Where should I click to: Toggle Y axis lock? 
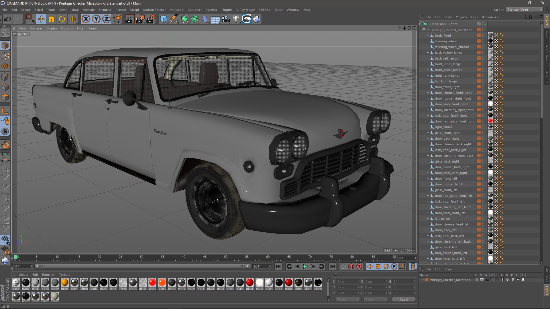pyautogui.click(x=96, y=19)
